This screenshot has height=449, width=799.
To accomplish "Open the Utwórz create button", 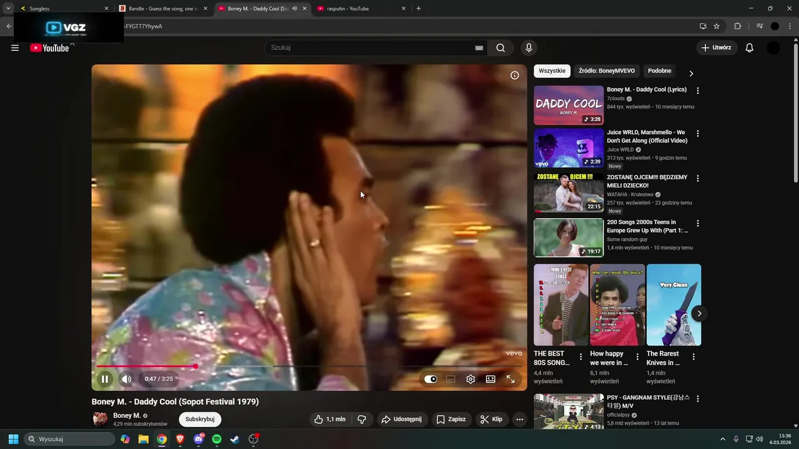I will point(717,48).
